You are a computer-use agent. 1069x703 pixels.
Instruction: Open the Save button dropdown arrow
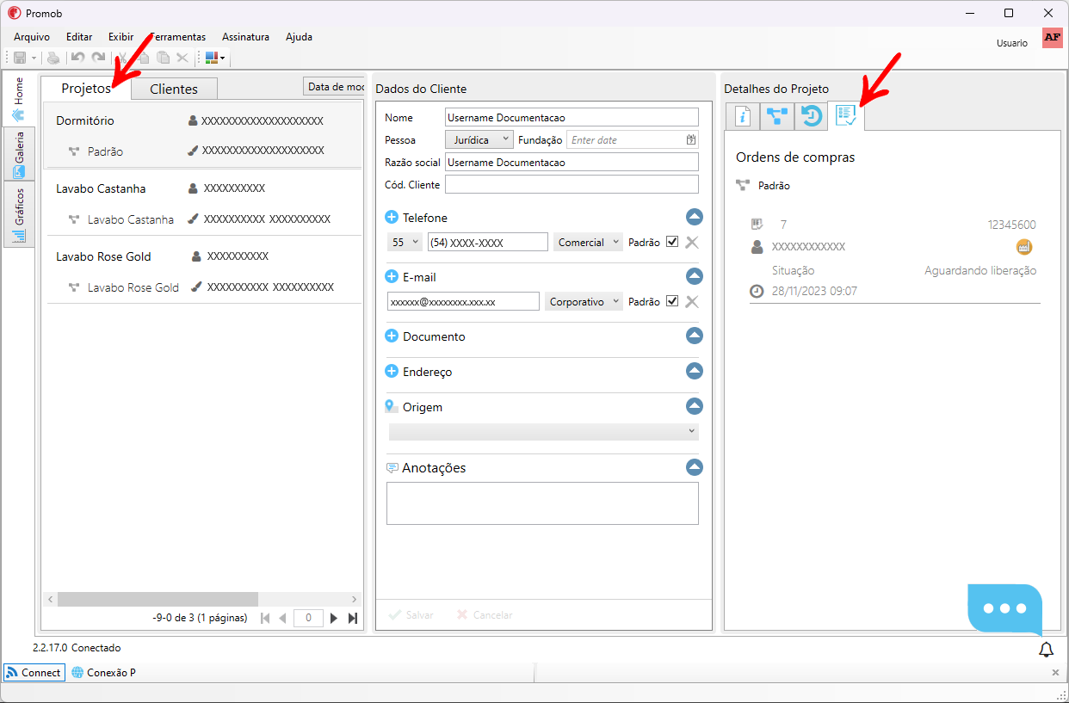pyautogui.click(x=34, y=58)
